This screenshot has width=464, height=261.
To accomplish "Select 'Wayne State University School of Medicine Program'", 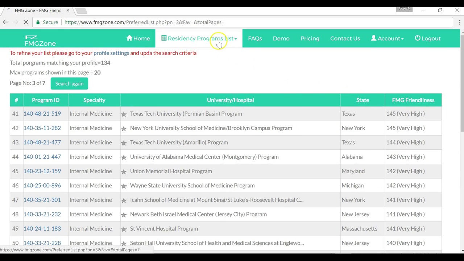I will [x=192, y=186].
